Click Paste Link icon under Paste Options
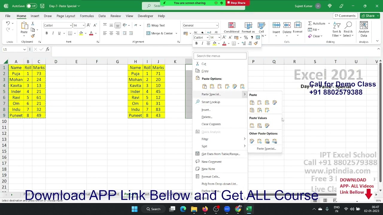 pos(242,87)
